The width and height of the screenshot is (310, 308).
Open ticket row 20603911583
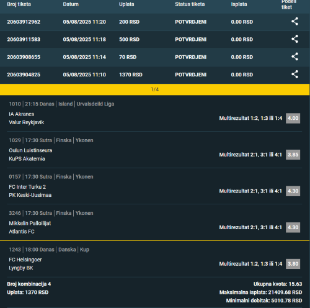(155, 40)
